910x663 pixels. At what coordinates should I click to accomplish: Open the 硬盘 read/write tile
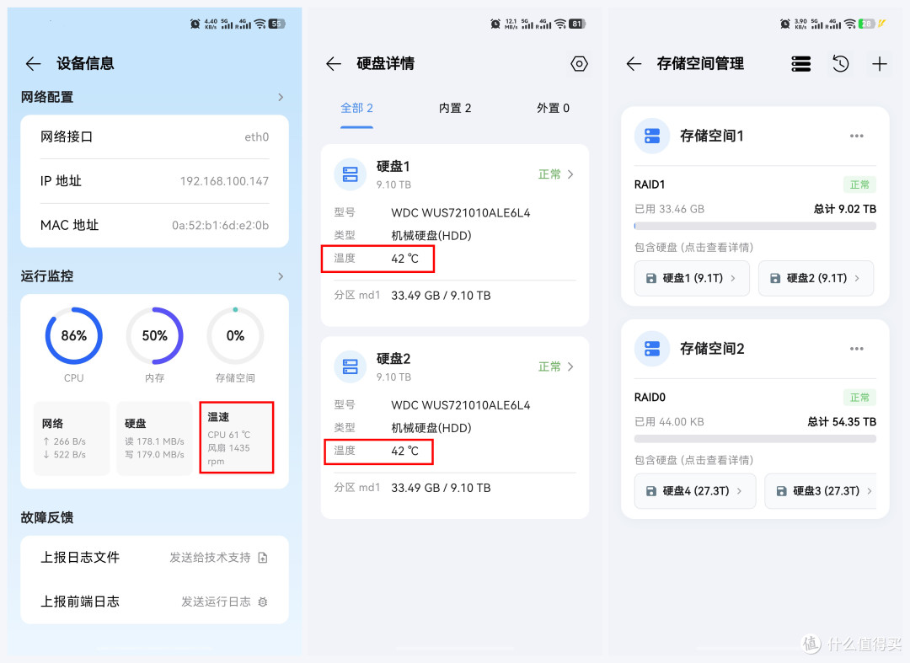point(154,439)
